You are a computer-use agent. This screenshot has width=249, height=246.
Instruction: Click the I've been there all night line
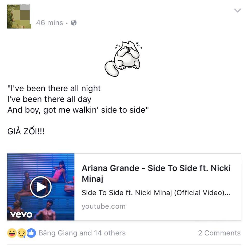click(x=54, y=88)
